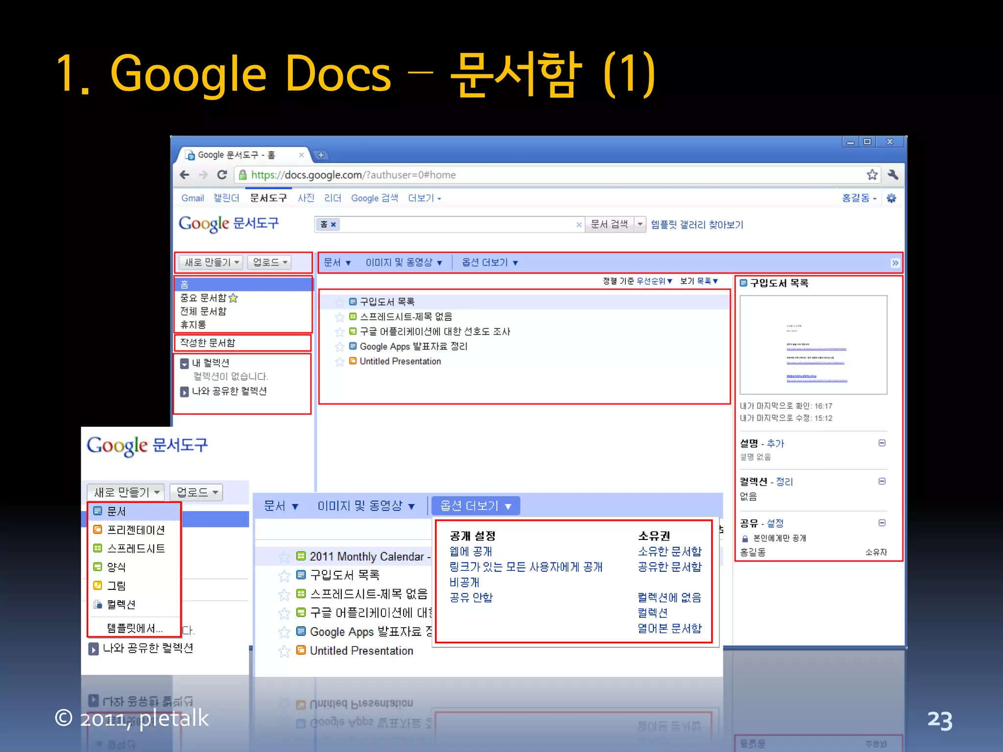
Task: Remove the 홈 filter chip from search box
Action: 334,224
